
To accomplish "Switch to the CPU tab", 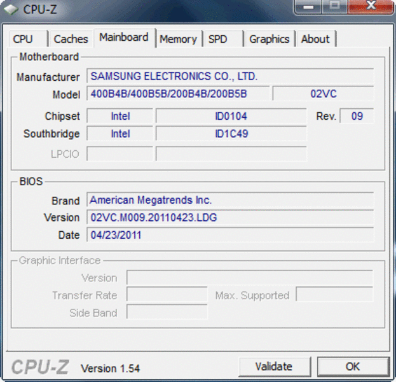I will (28, 39).
